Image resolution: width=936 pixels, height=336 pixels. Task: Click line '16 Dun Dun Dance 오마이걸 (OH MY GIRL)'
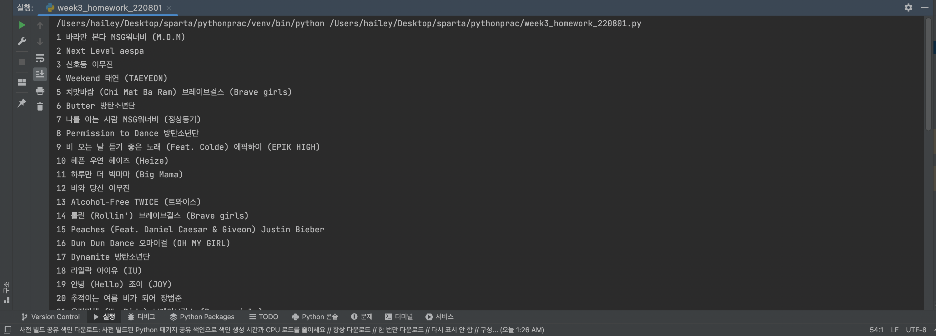click(143, 243)
